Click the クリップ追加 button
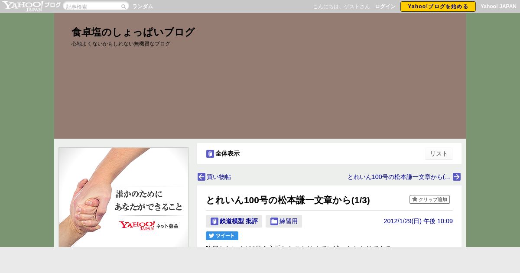Viewport: 520px width, 273px height. (x=429, y=199)
